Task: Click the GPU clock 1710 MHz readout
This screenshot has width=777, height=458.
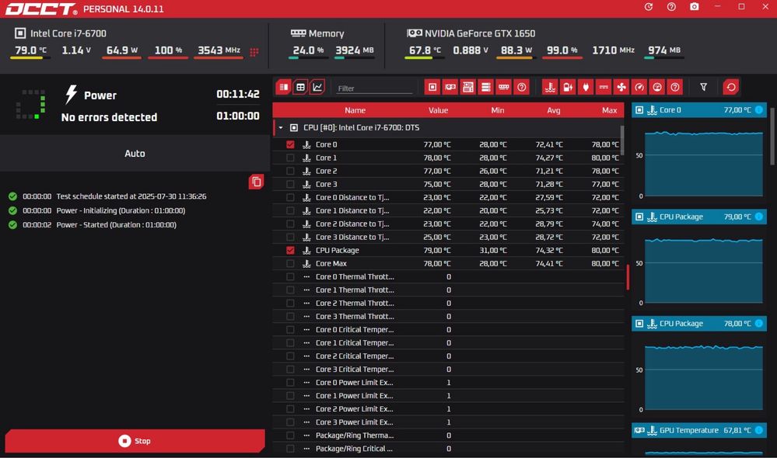Action: pos(613,50)
